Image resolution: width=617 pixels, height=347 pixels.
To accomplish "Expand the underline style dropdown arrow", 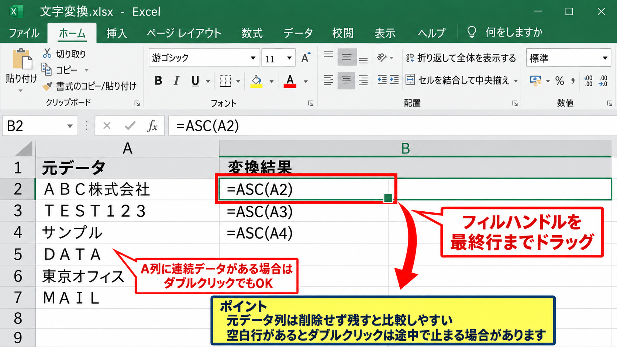I will (x=208, y=81).
